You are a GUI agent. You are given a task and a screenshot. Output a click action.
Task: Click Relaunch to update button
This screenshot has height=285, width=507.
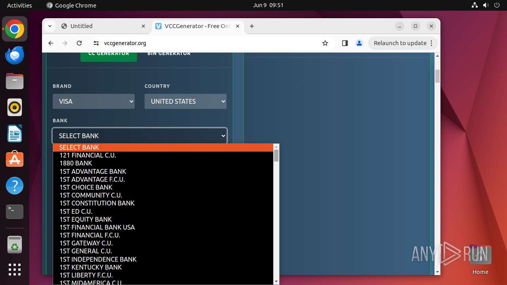pyautogui.click(x=400, y=43)
